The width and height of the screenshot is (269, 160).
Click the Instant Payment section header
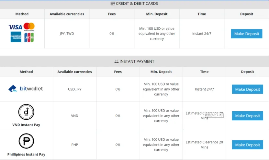coord(134,61)
